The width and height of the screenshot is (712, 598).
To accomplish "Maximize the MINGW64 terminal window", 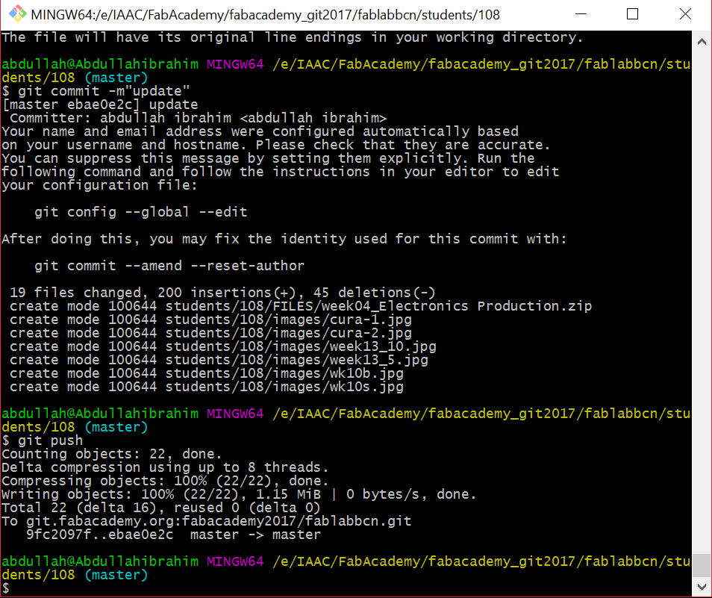I will (633, 14).
